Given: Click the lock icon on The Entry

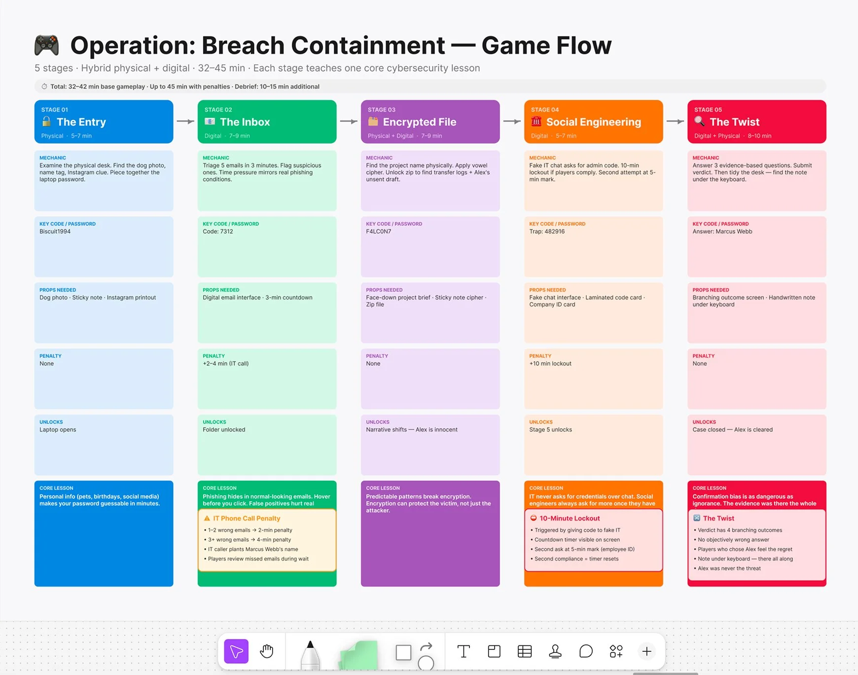Looking at the screenshot, I should (x=46, y=121).
